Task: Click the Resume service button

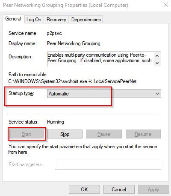Action: point(143,134)
